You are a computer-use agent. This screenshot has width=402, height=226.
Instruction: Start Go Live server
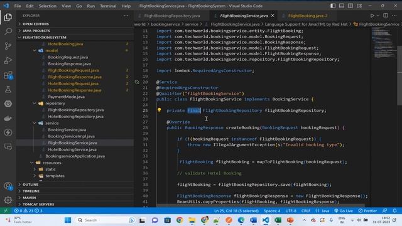[344, 211]
